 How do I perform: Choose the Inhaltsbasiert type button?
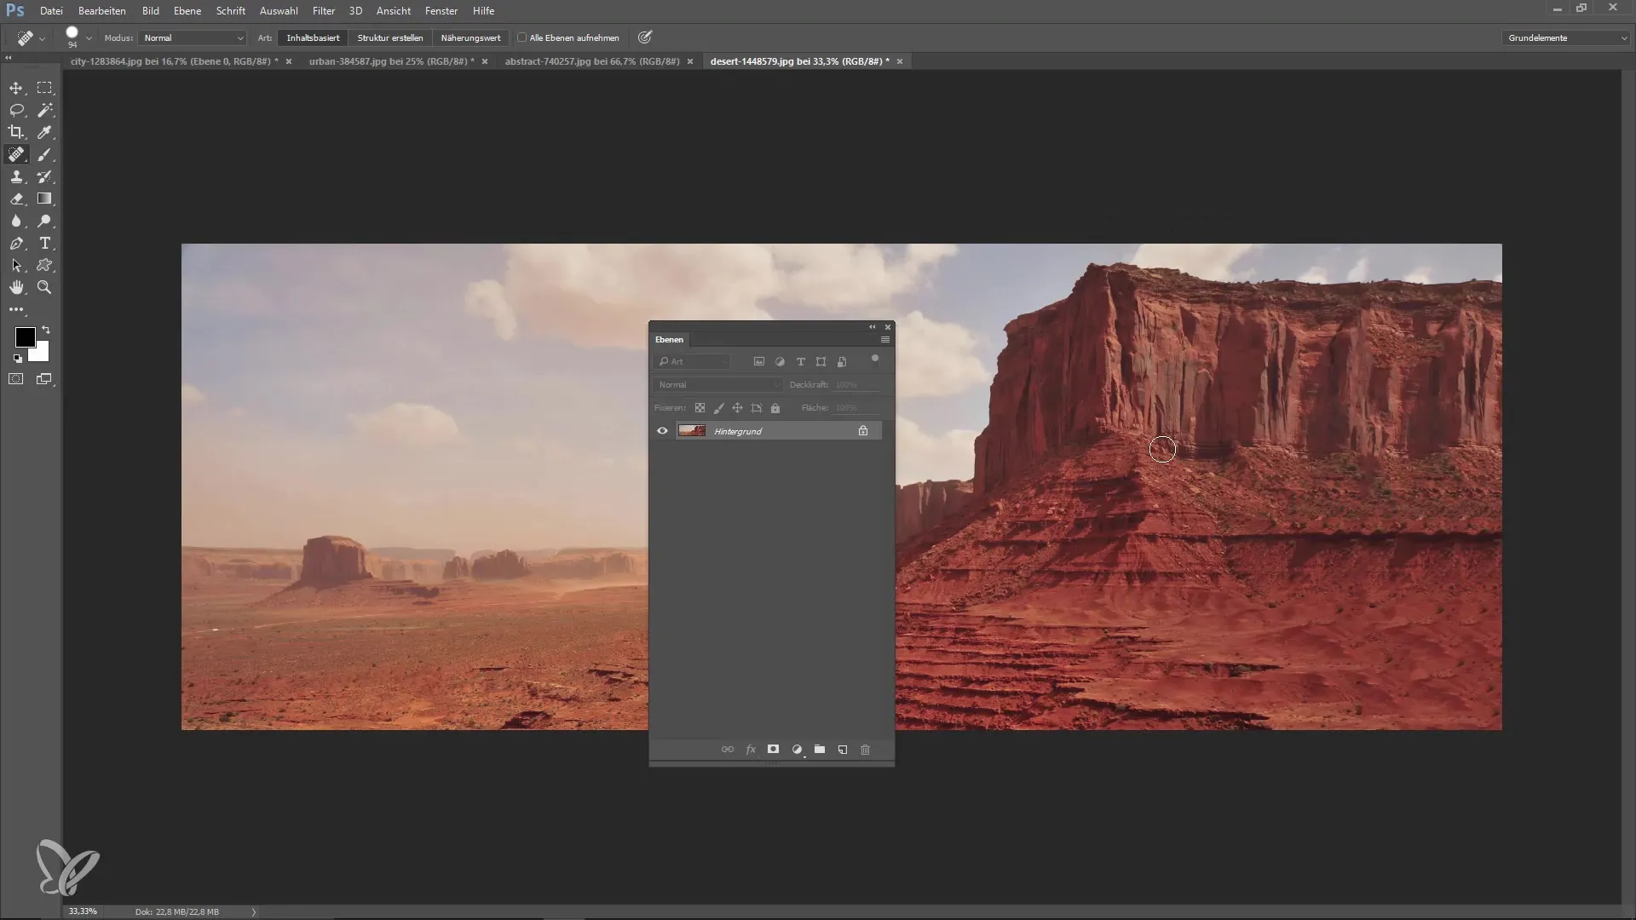pos(313,37)
